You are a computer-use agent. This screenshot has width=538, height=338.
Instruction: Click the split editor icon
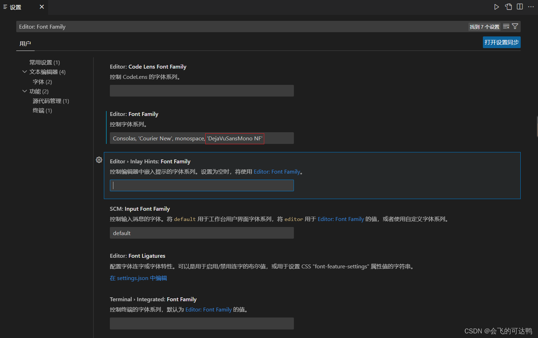(520, 7)
